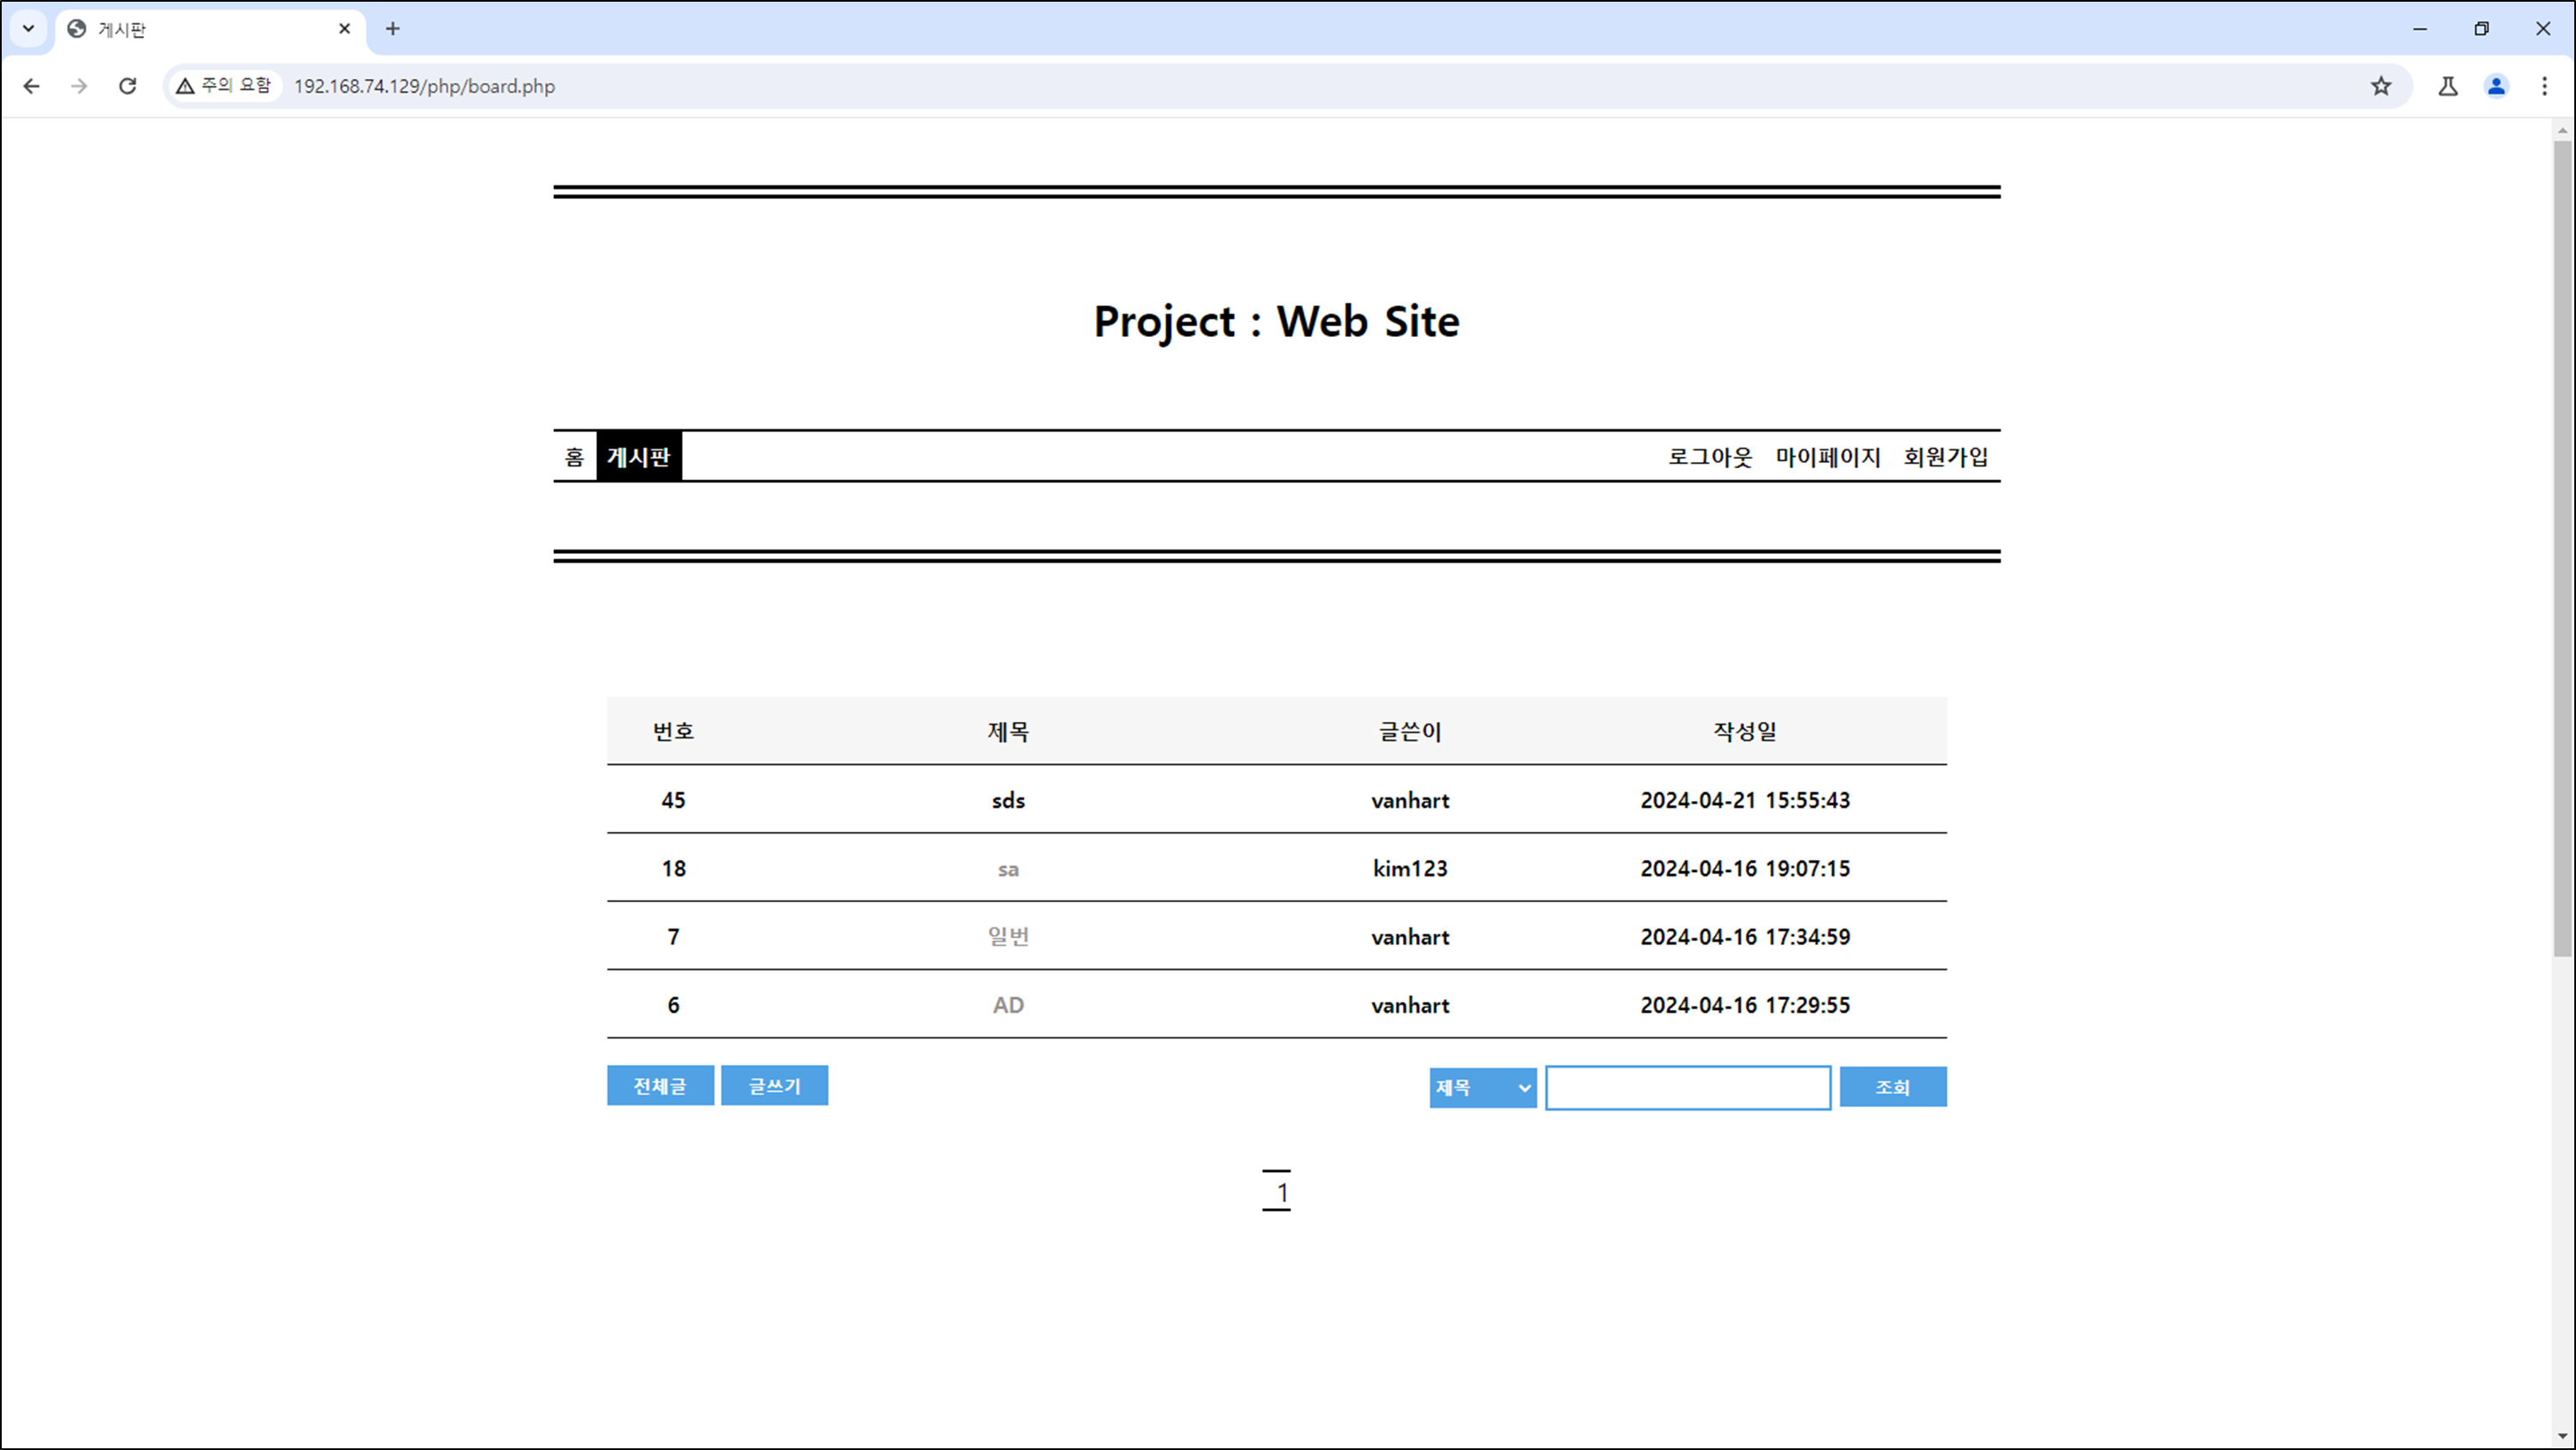This screenshot has height=1450, width=2576.
Task: Open the post titled sa
Action: coord(1008,869)
